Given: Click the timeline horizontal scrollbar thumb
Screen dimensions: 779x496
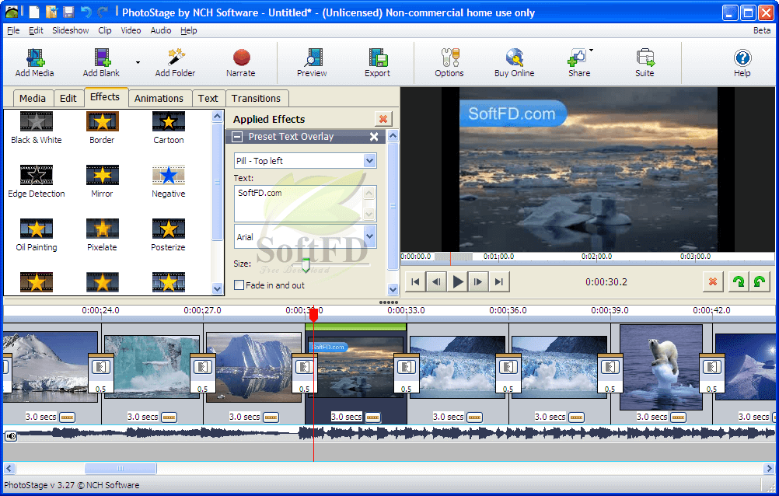Looking at the screenshot, I should coord(121,468).
